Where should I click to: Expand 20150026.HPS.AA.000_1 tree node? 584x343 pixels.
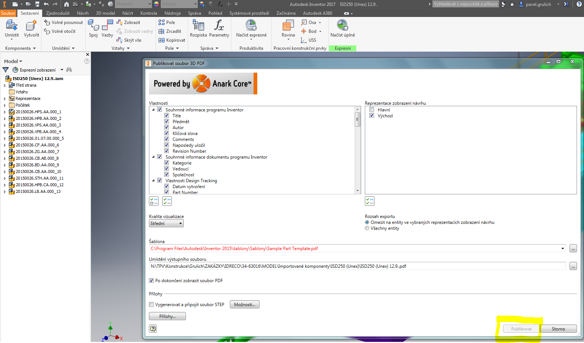(x=5, y=112)
